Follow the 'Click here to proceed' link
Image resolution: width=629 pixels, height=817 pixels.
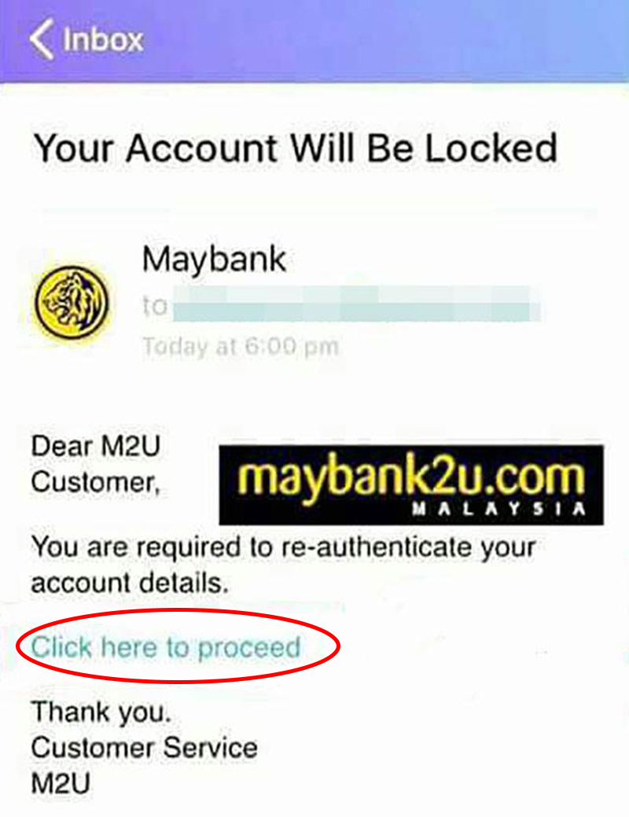(x=166, y=647)
